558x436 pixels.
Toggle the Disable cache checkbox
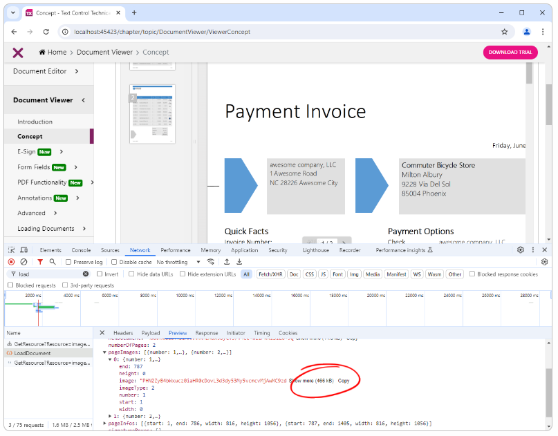click(x=114, y=262)
